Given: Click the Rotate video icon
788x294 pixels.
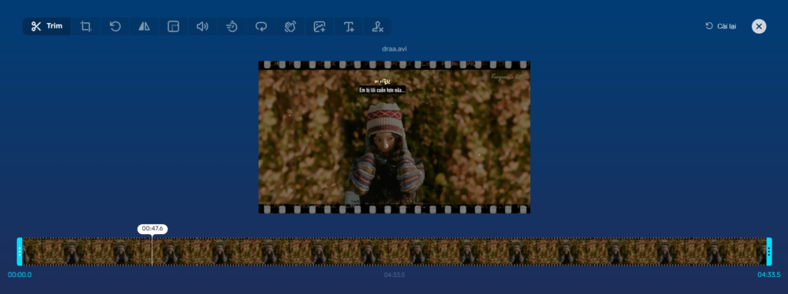Looking at the screenshot, I should coord(115,27).
